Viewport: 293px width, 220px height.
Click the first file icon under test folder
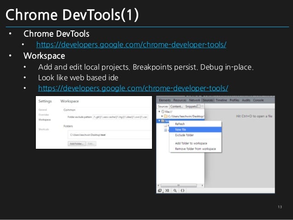click(166, 125)
